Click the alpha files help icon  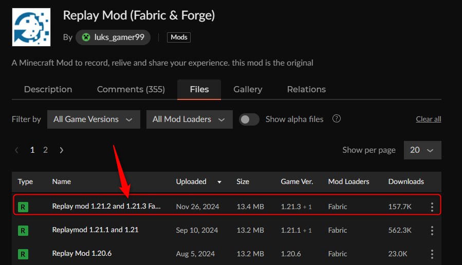pos(337,119)
